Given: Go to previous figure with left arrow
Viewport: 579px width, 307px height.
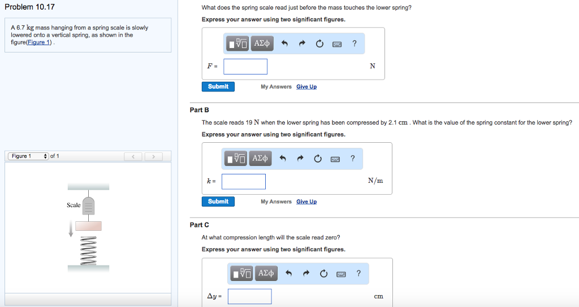Looking at the screenshot, I should [x=133, y=156].
